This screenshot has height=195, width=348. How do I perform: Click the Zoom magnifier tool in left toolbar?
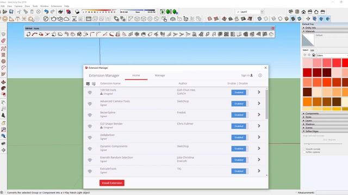point(3,136)
